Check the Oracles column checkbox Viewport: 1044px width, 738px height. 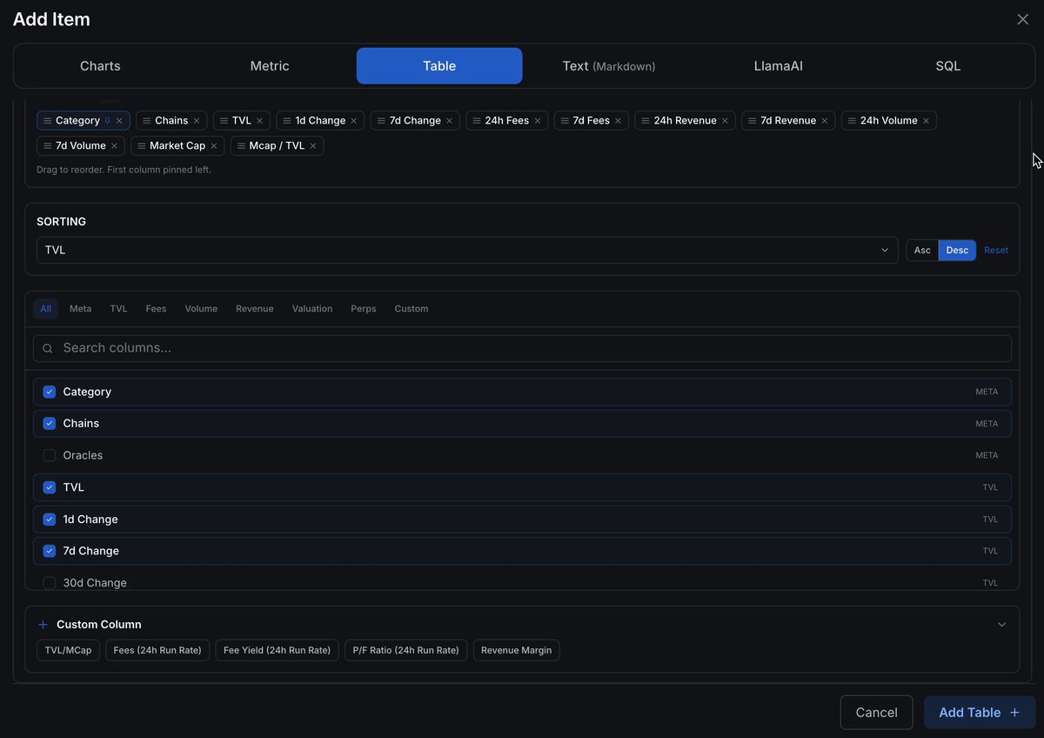pyautogui.click(x=50, y=455)
